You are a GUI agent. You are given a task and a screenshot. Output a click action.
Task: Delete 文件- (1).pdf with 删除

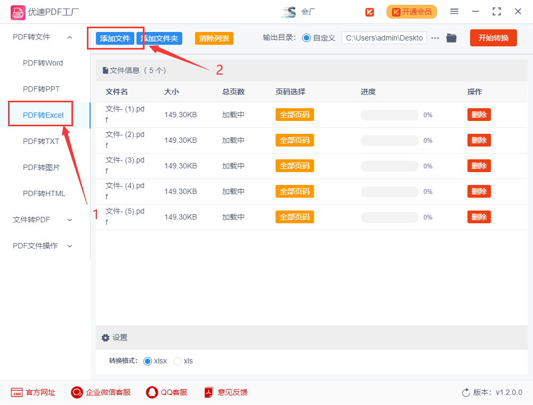point(479,115)
